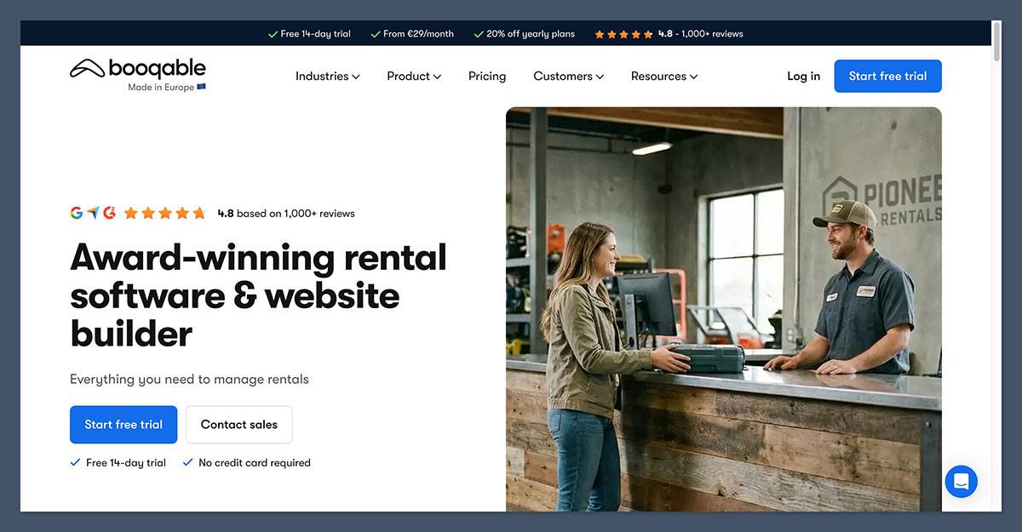Open the chat support bubble
This screenshot has height=532, width=1022.
click(961, 482)
